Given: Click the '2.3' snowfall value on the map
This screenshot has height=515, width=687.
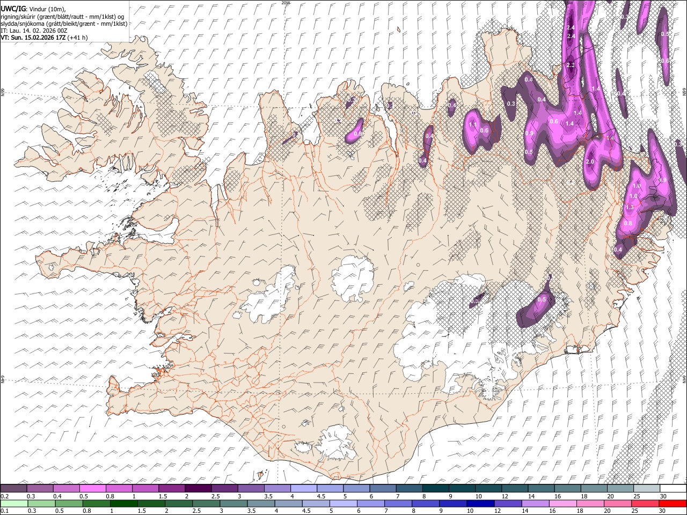Looking at the screenshot, I should 571,65.
